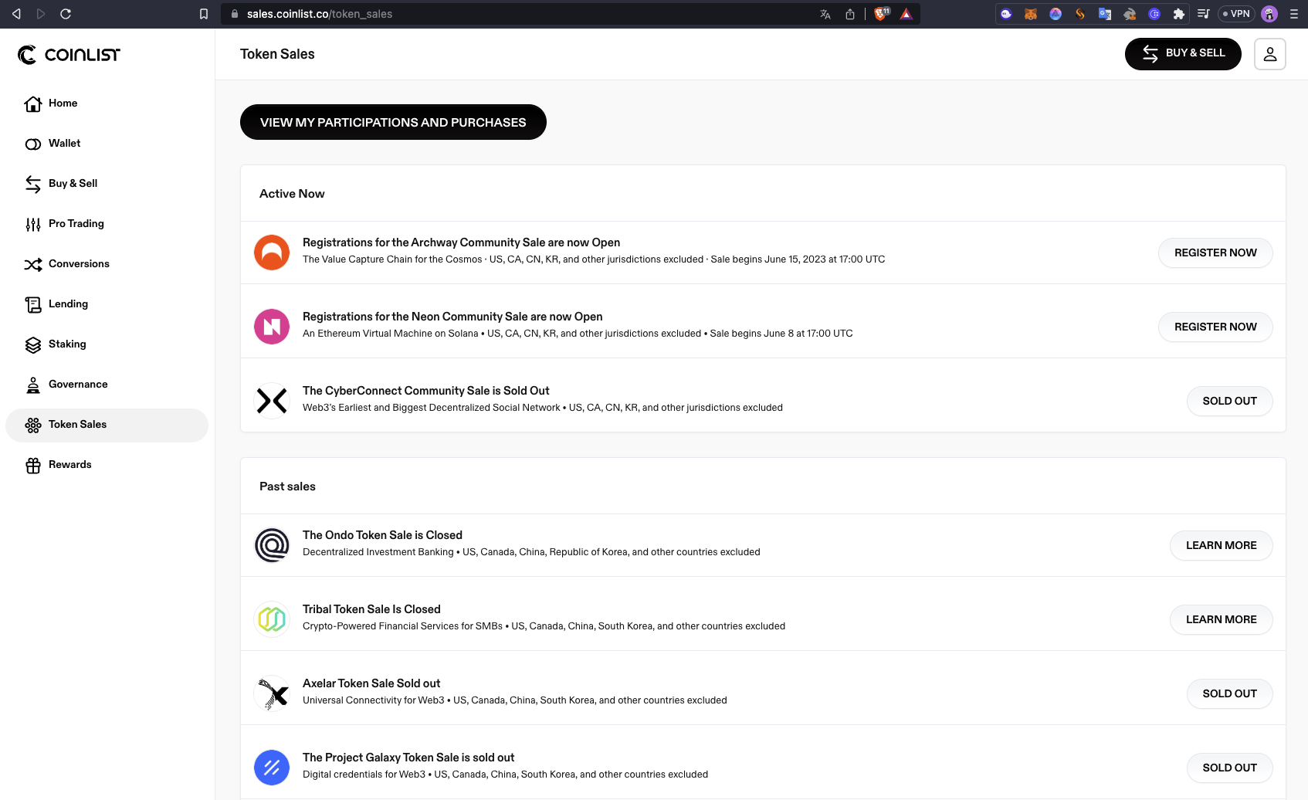Open the Google Translate extension
The image size is (1308, 800).
(x=1105, y=14)
